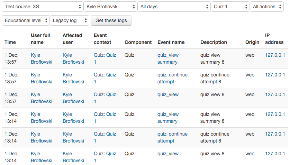Open affected user Kyle Broflovski in second row

73,78
